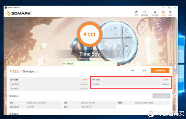The height and width of the screenshot is (119, 186).
Task: Click the green score-valid checkmark icon
Action: 64,64
